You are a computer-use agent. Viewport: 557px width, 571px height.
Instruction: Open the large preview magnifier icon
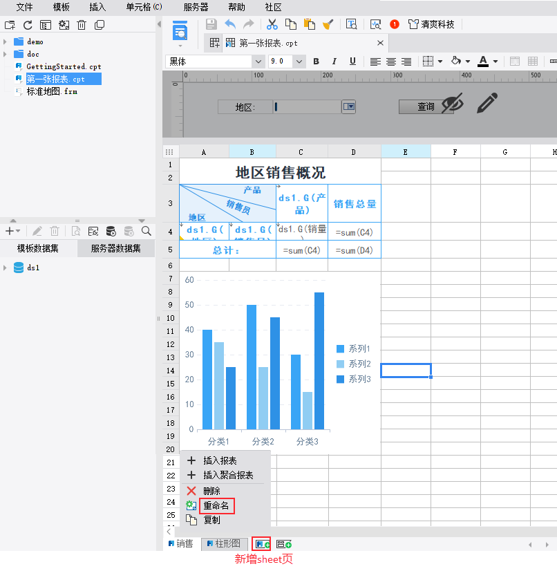pyautogui.click(x=180, y=30)
